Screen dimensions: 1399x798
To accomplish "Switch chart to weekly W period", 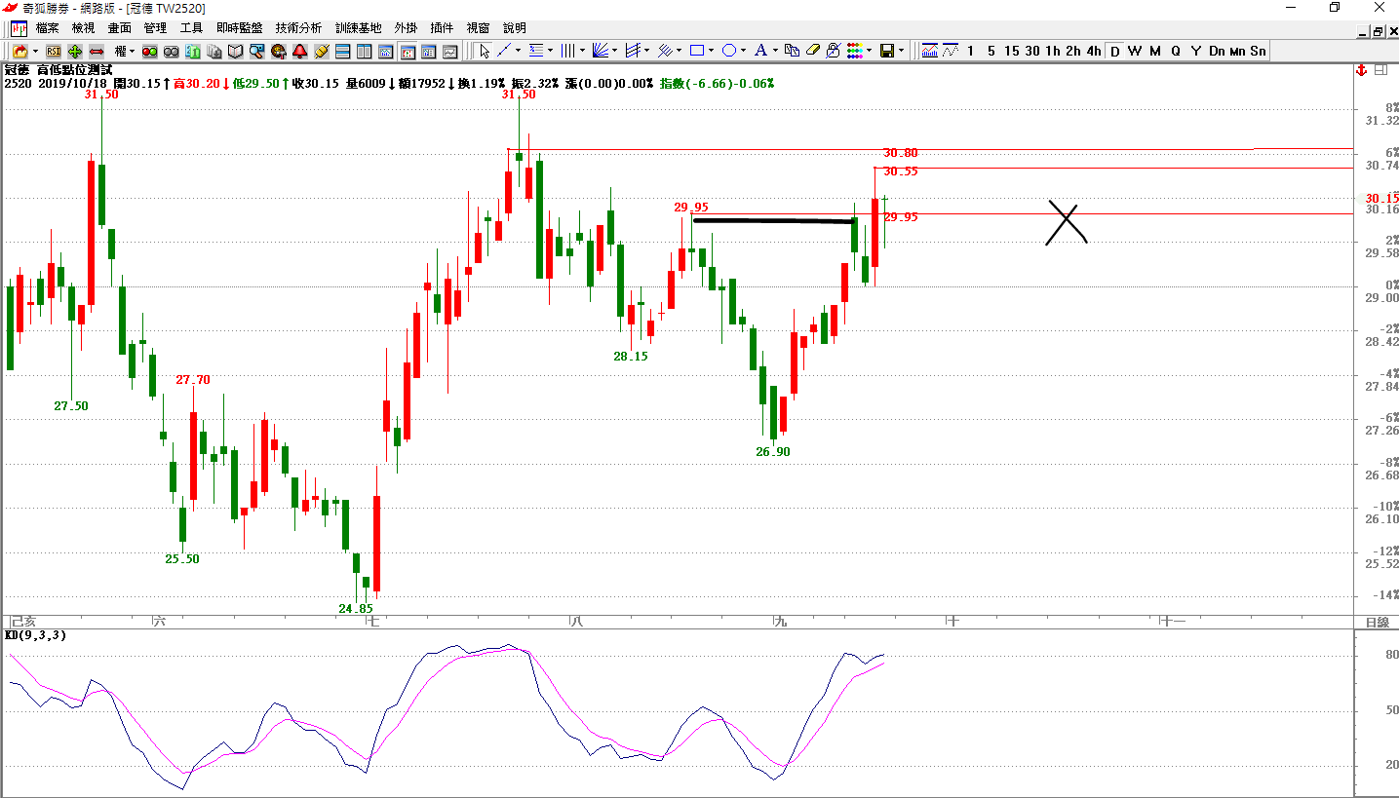I will pos(1135,51).
